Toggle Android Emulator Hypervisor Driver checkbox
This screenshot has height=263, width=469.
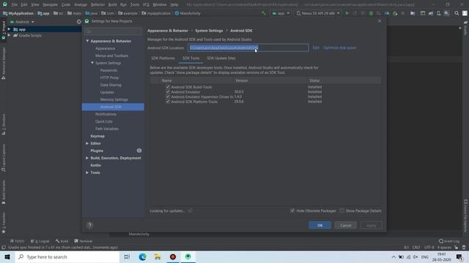168,96
